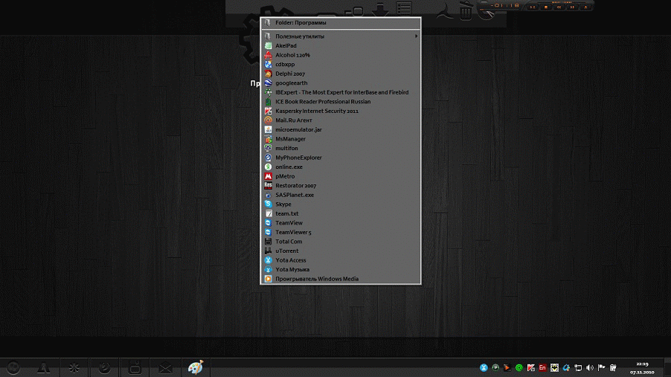Switch the En language indicator
The height and width of the screenshot is (377, 671).
click(x=542, y=367)
